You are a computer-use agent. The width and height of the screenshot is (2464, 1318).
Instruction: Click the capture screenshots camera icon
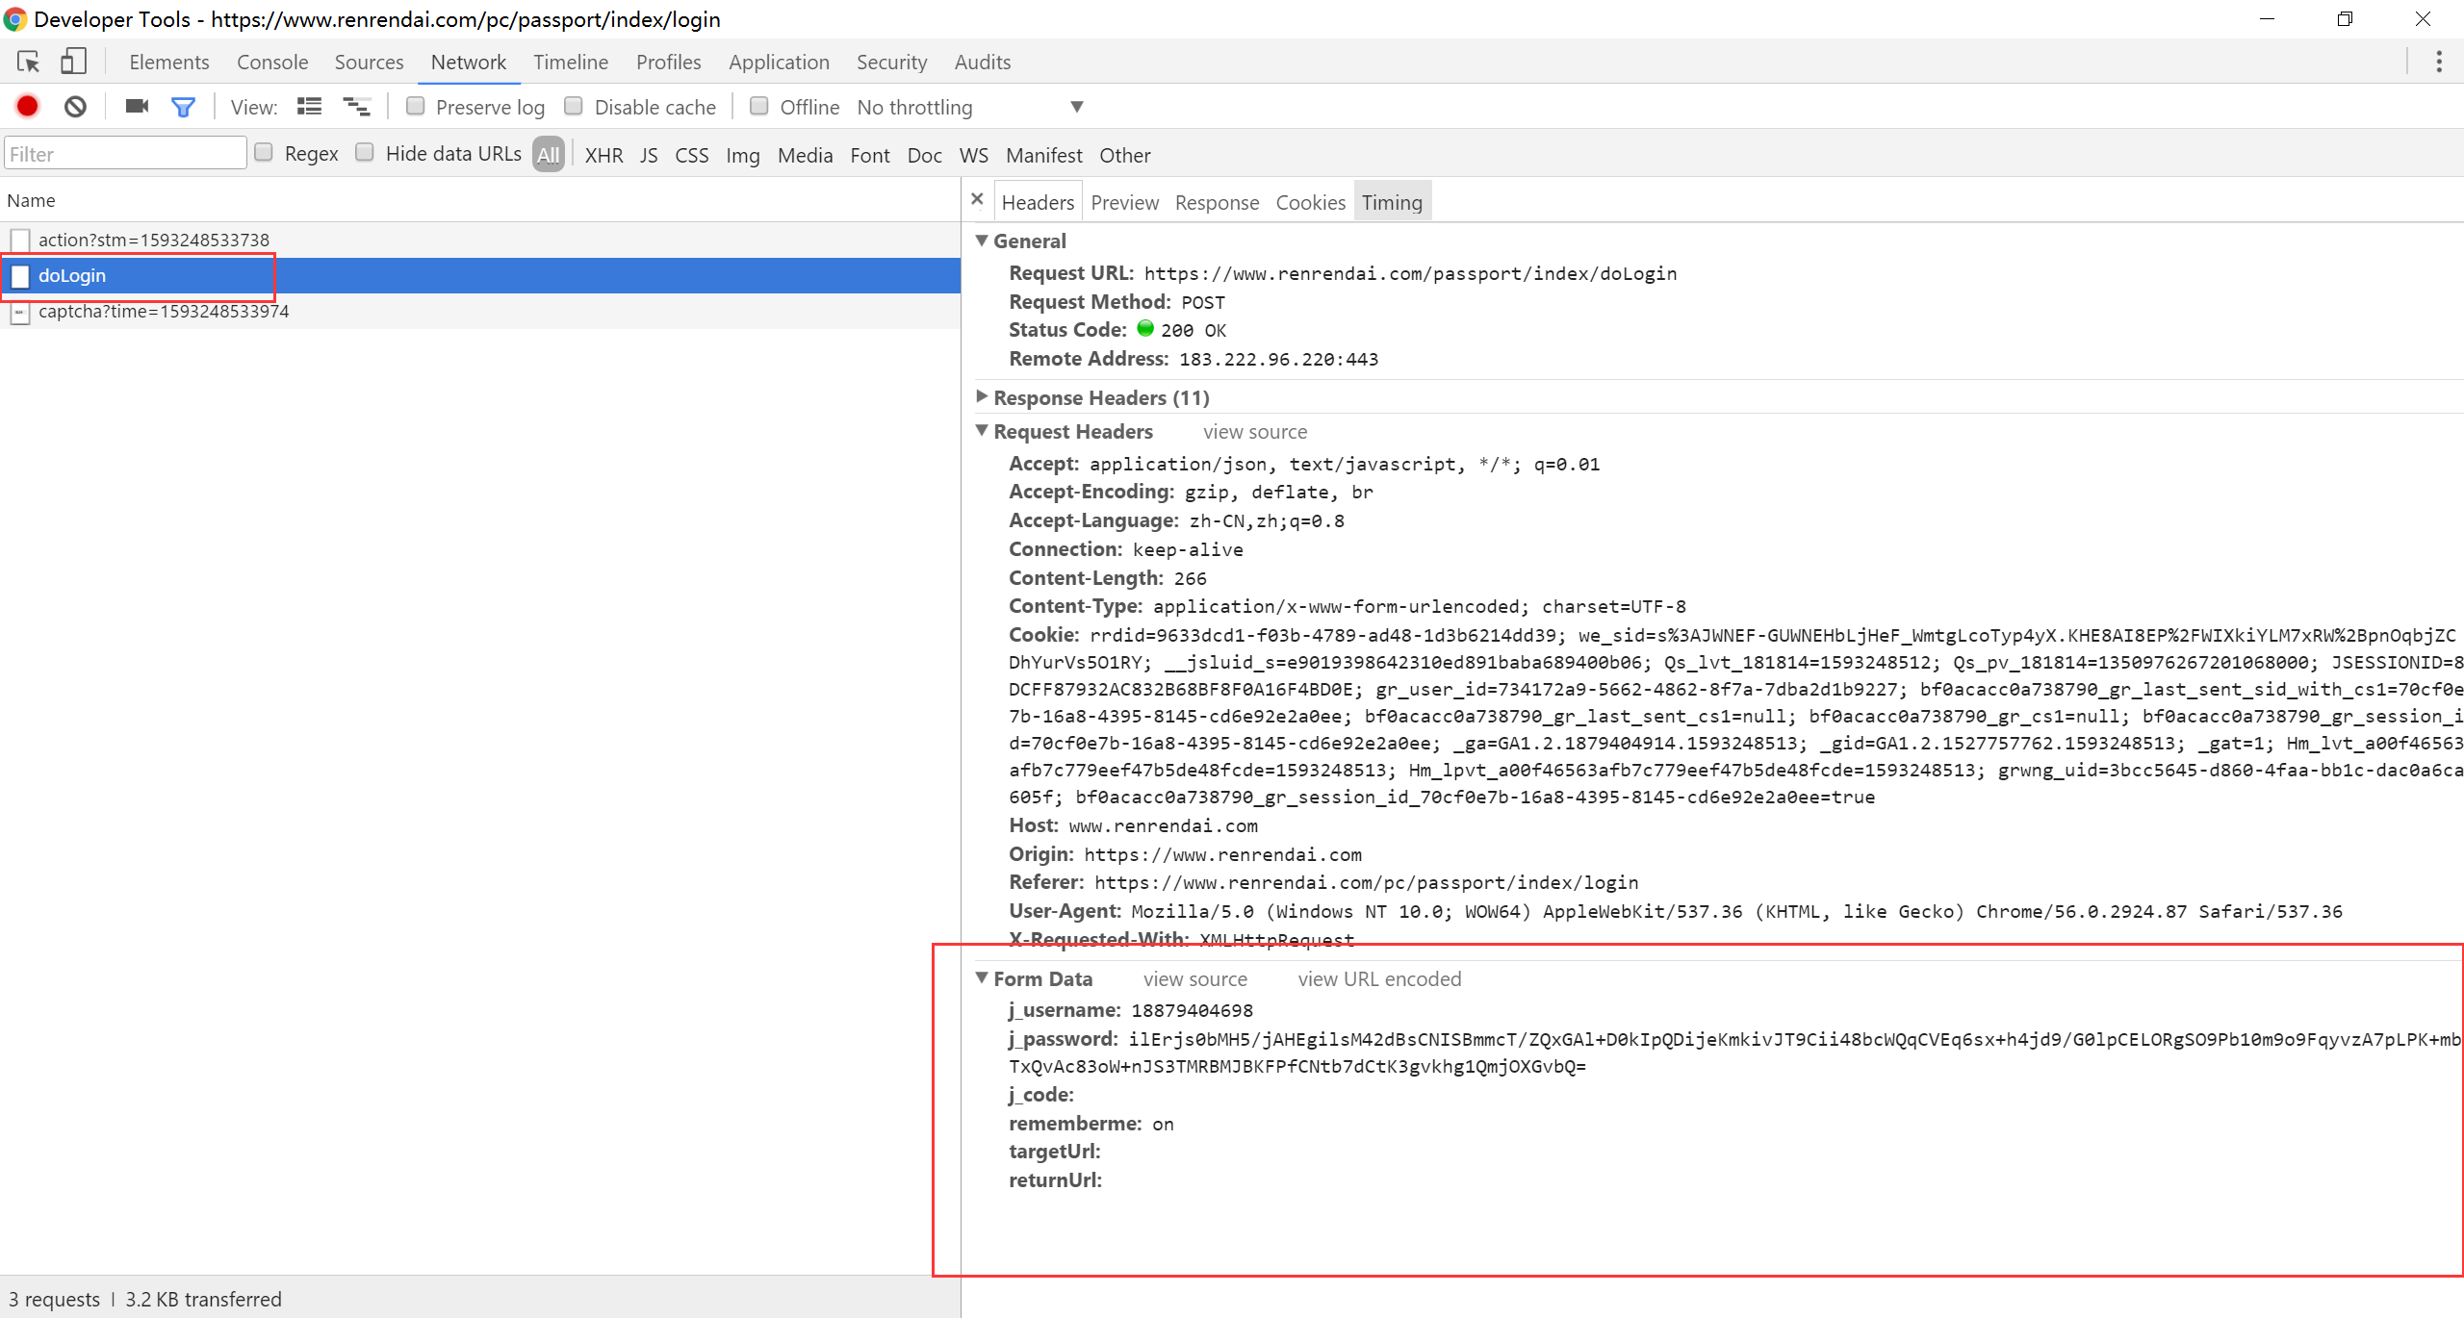137,107
